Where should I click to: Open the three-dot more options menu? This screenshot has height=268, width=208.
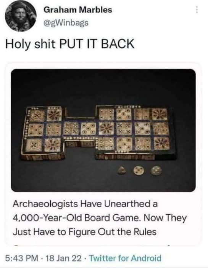click(197, 10)
